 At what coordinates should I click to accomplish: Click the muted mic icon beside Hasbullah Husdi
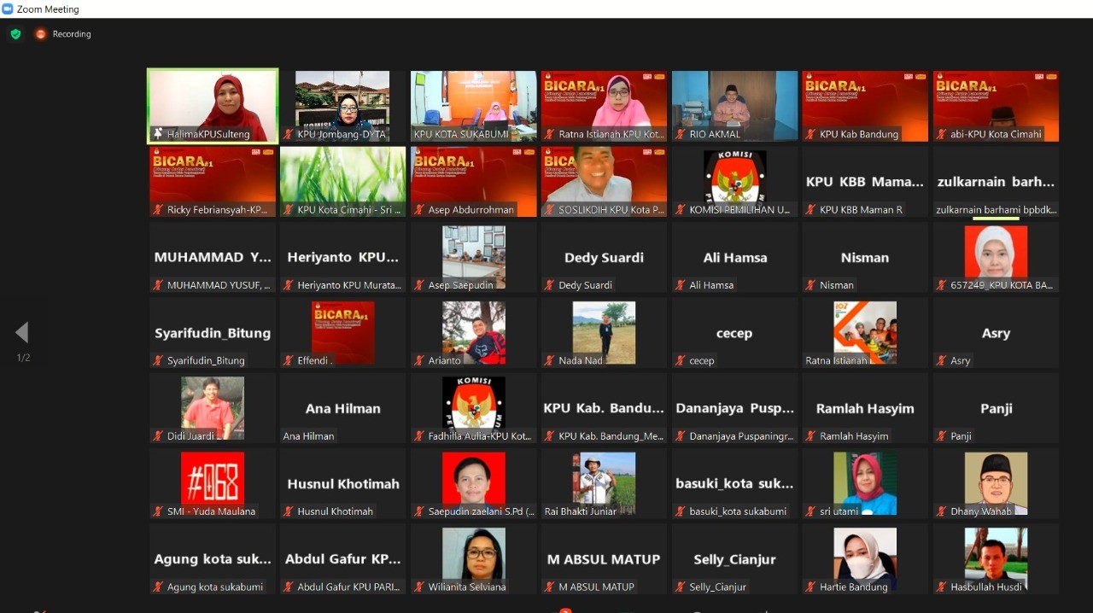point(942,587)
